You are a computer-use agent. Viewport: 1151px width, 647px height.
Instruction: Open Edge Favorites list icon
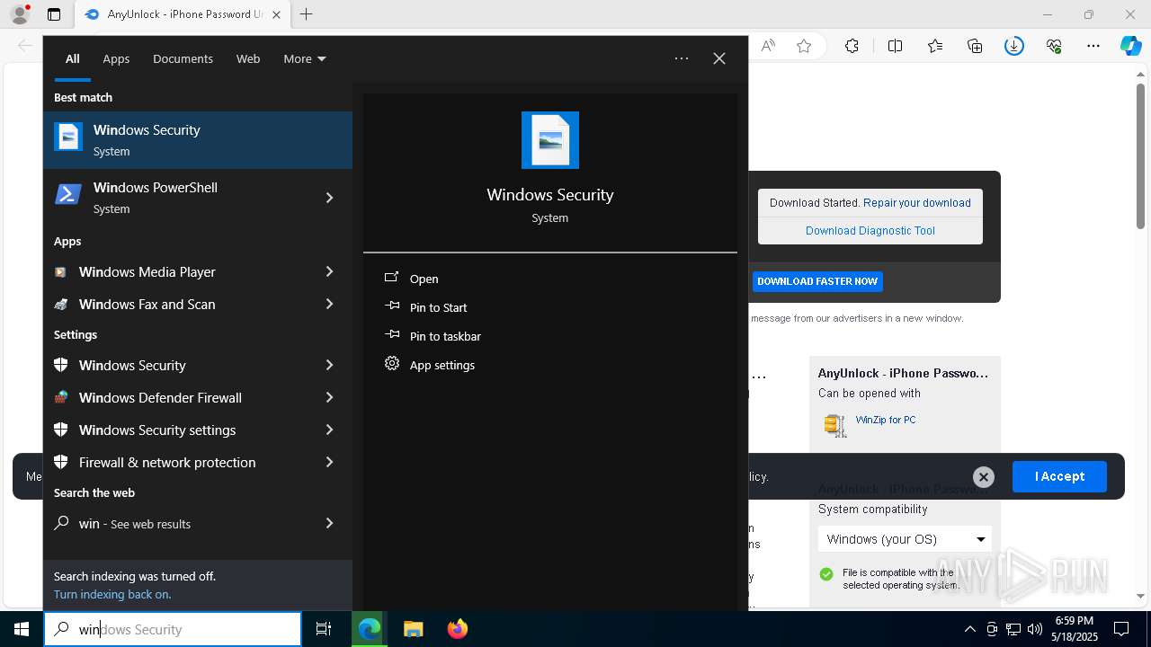click(x=935, y=46)
